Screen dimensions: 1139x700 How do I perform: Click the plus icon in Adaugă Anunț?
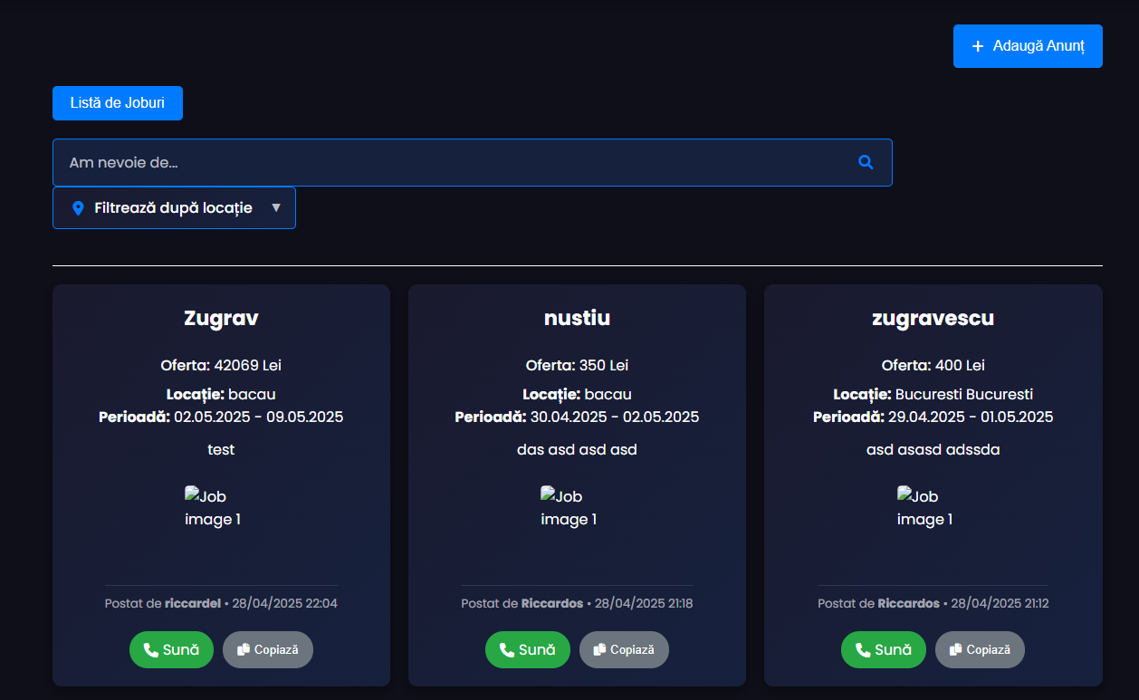pyautogui.click(x=978, y=46)
